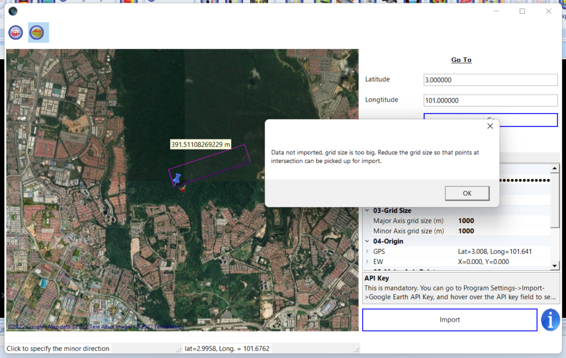Expand the GPS origin property
The image size is (566, 358).
pos(367,251)
